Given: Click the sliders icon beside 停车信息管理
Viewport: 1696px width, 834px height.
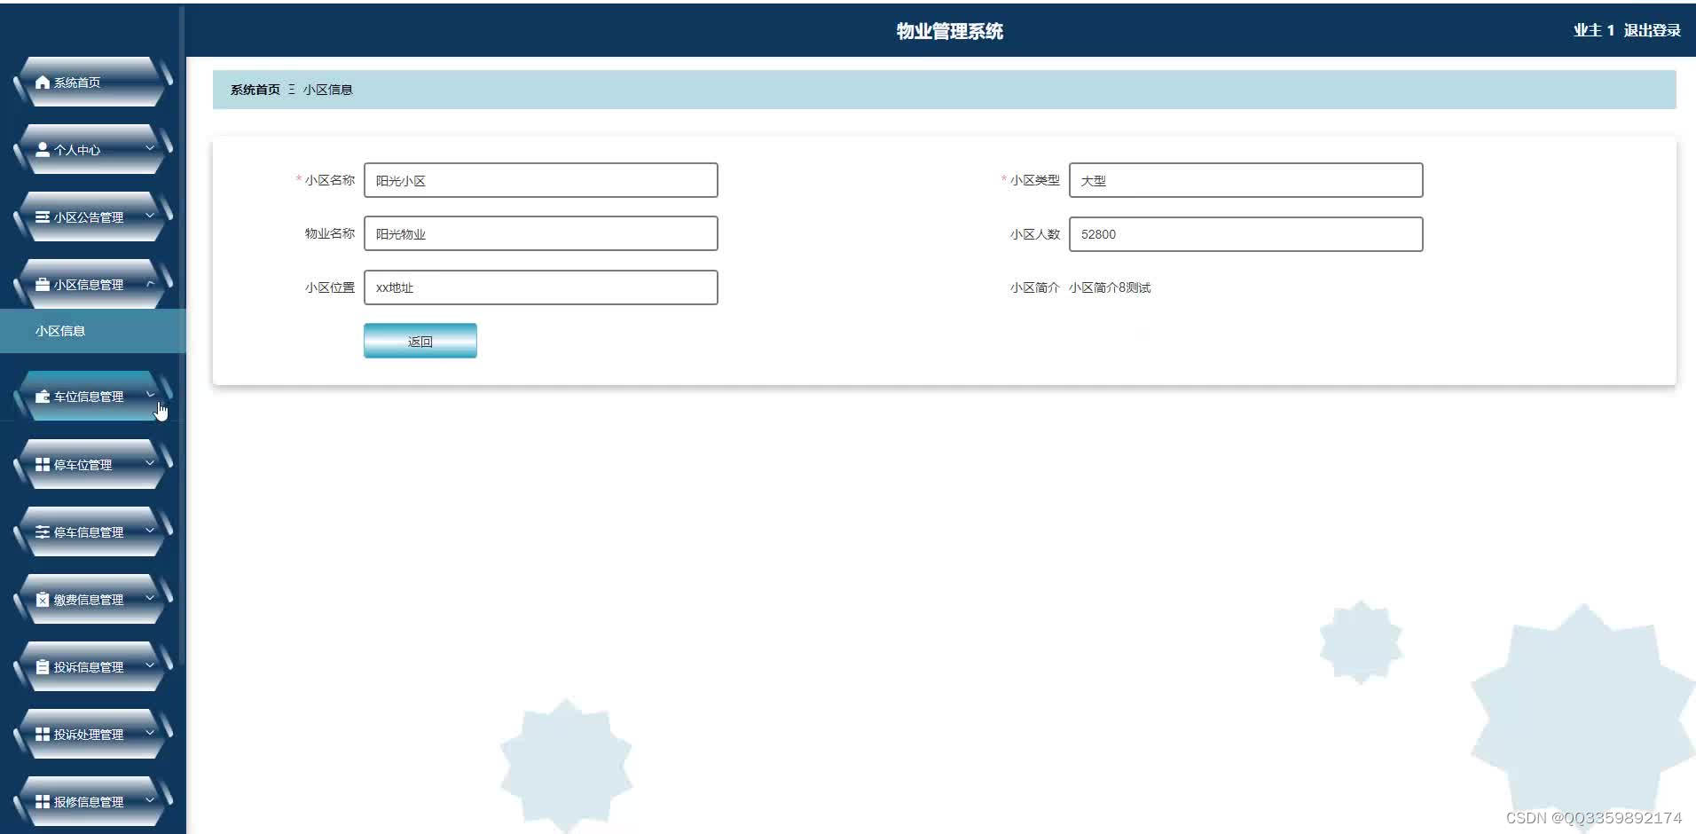Looking at the screenshot, I should click(x=43, y=532).
